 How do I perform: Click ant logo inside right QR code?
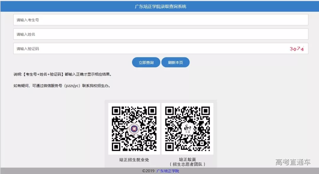click(x=188, y=129)
